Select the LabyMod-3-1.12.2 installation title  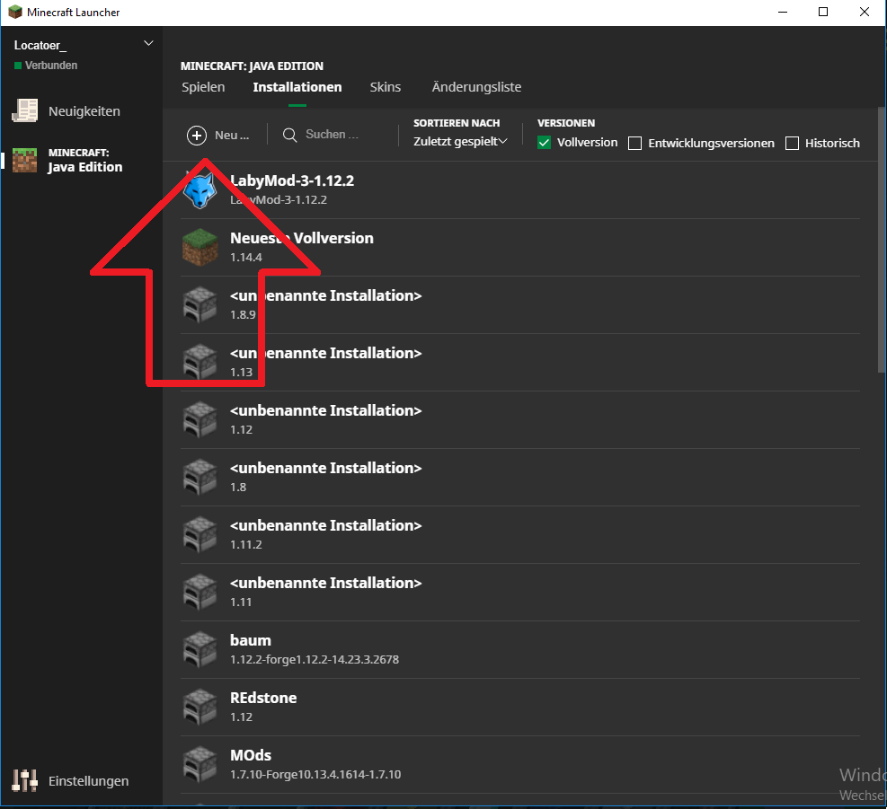point(292,180)
